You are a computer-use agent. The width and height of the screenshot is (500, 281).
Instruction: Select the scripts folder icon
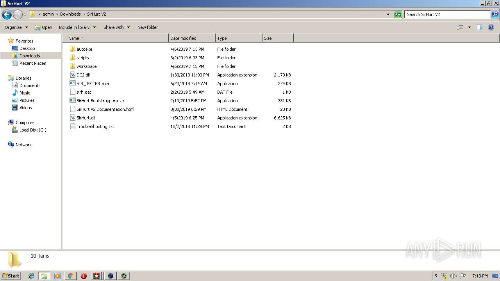(x=72, y=58)
